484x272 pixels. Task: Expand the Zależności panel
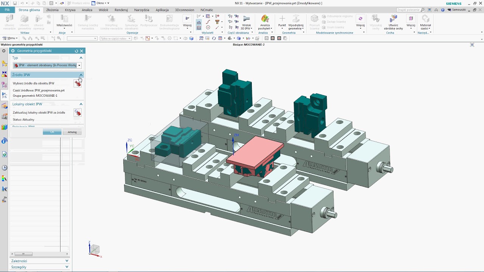pos(67,261)
